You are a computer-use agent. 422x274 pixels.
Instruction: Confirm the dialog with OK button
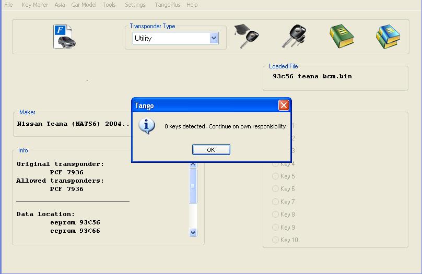pyautogui.click(x=211, y=149)
